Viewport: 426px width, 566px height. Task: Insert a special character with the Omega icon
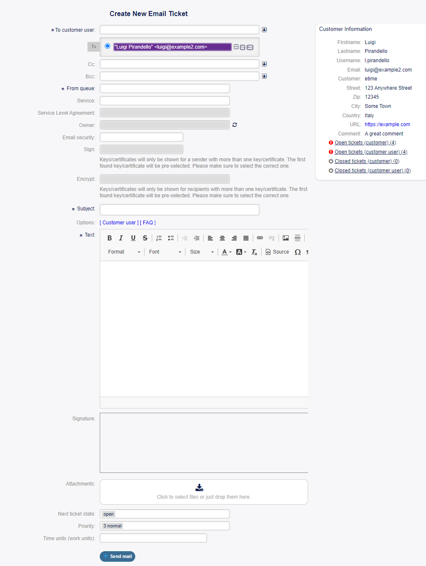point(297,252)
